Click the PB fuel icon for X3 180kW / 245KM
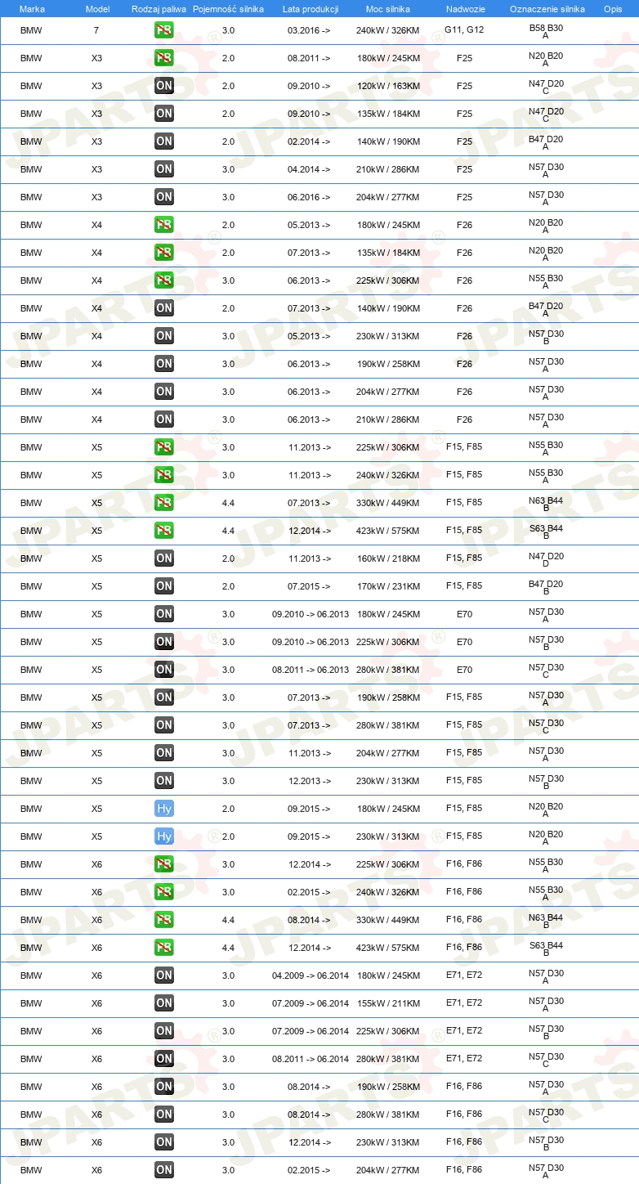This screenshot has height=1184, width=639. [164, 58]
